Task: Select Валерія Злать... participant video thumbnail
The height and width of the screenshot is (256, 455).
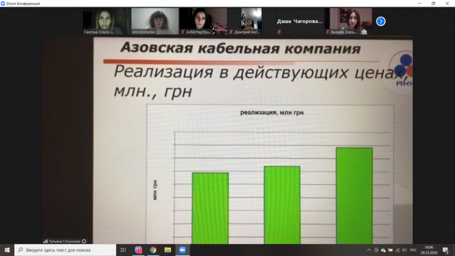Action: (x=348, y=21)
